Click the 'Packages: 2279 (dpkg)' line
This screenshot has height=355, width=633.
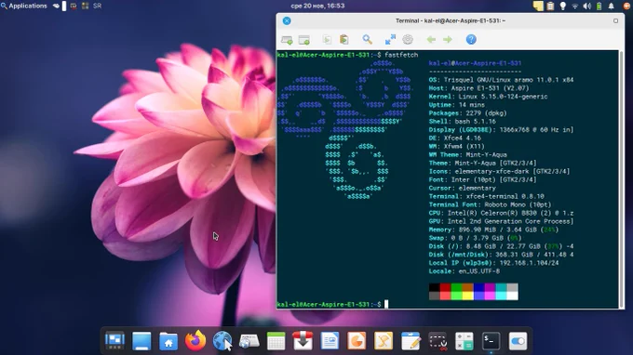tap(467, 113)
